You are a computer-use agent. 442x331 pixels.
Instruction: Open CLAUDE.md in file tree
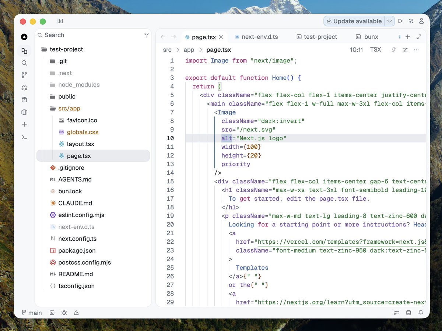click(93, 203)
